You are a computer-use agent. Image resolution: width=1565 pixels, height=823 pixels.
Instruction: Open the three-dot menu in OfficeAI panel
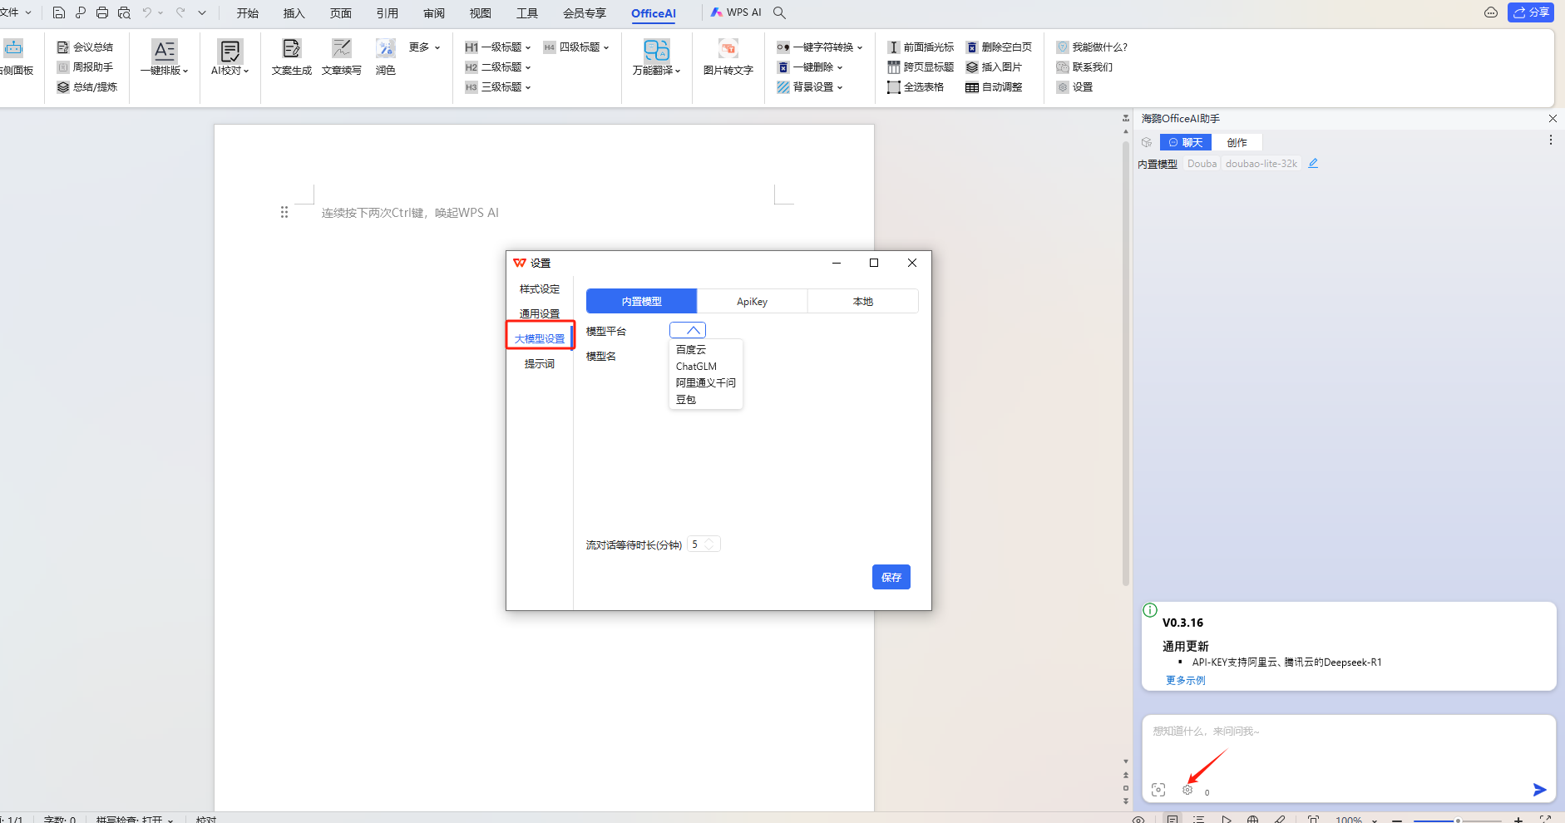1550,140
